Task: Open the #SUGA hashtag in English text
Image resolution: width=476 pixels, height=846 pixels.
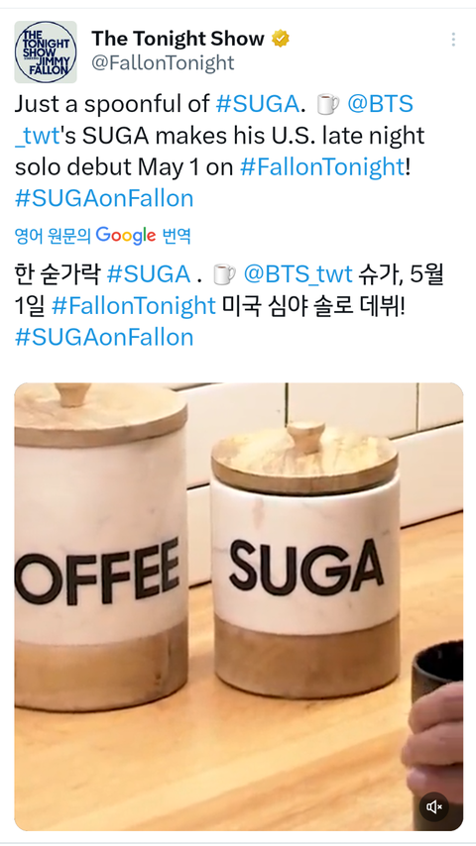Action: tap(257, 104)
